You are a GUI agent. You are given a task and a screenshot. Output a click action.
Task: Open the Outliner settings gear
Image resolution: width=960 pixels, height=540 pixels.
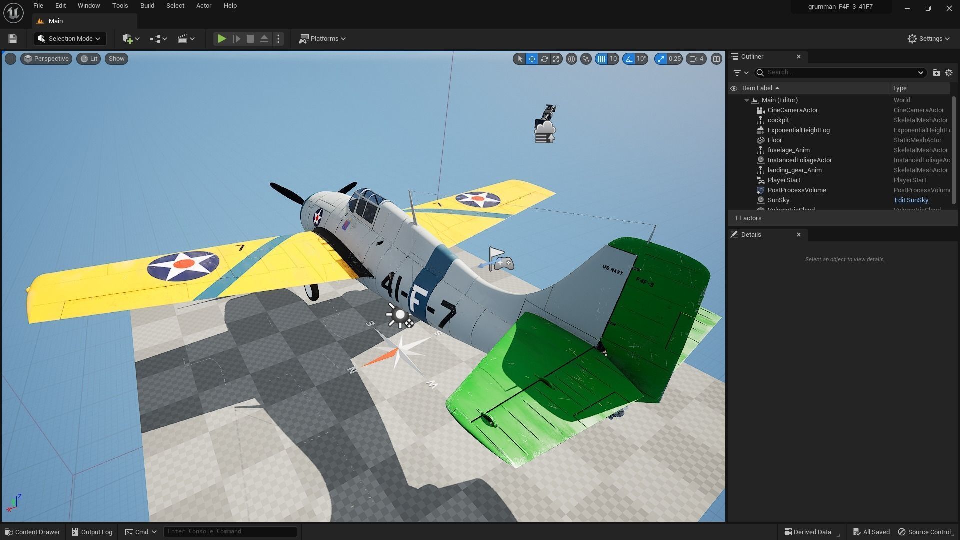(949, 73)
